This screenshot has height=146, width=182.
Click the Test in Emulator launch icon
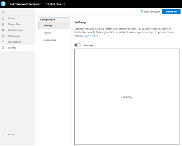(x=141, y=12)
